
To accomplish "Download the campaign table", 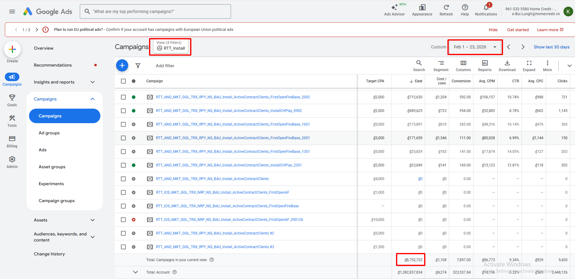I will pyautogui.click(x=507, y=65).
